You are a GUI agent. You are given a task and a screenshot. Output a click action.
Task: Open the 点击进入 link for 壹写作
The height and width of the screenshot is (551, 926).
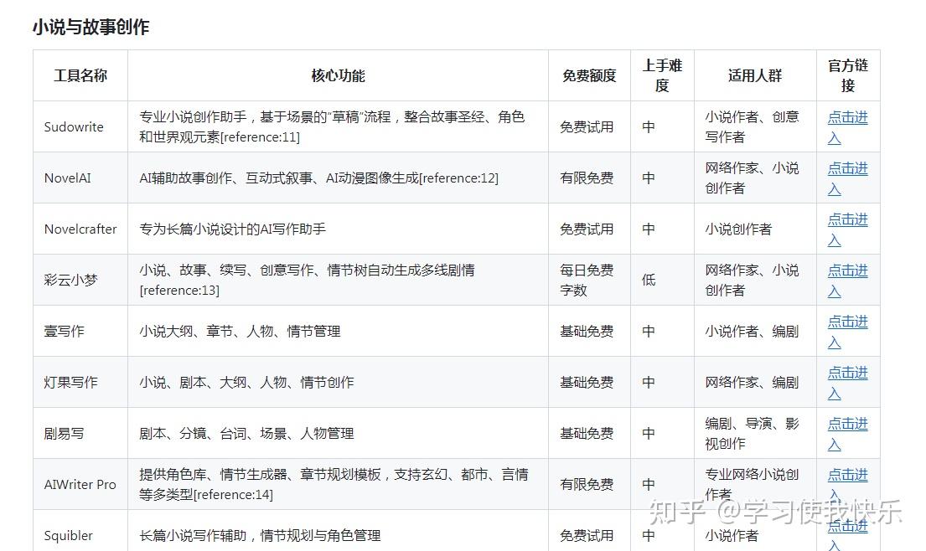tap(847, 332)
